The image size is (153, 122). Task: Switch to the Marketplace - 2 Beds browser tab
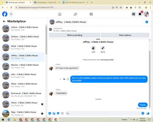click(x=47, y=2)
